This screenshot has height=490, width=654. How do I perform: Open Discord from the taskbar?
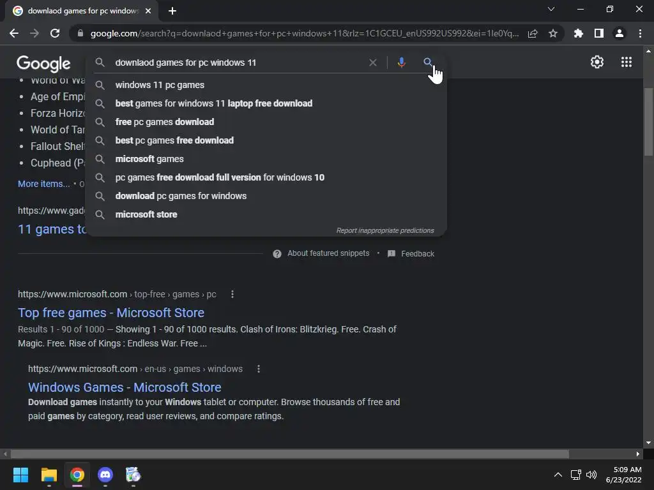(x=105, y=475)
